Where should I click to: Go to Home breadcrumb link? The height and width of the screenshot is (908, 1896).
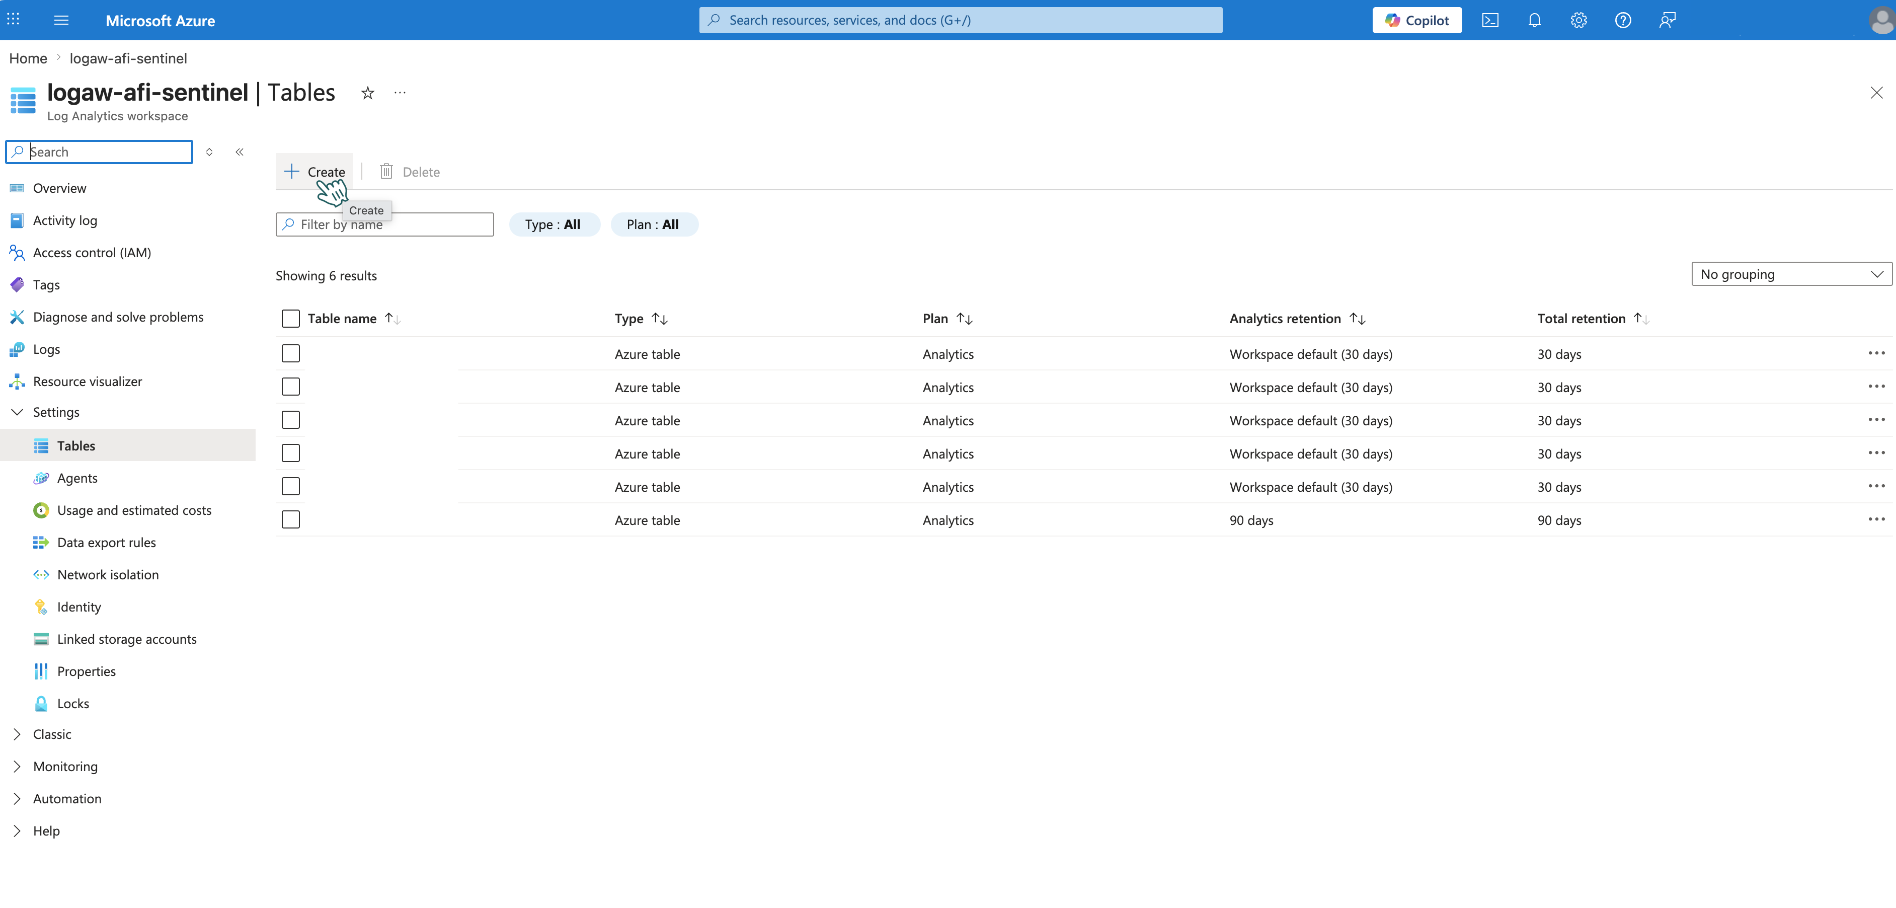tap(28, 58)
